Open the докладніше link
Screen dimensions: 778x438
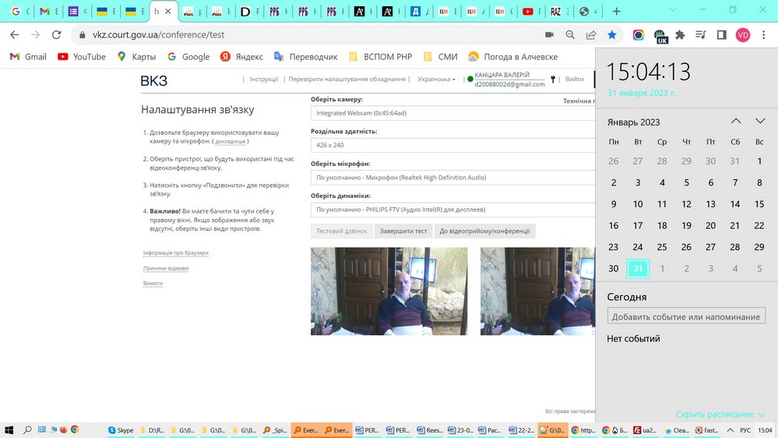(231, 142)
